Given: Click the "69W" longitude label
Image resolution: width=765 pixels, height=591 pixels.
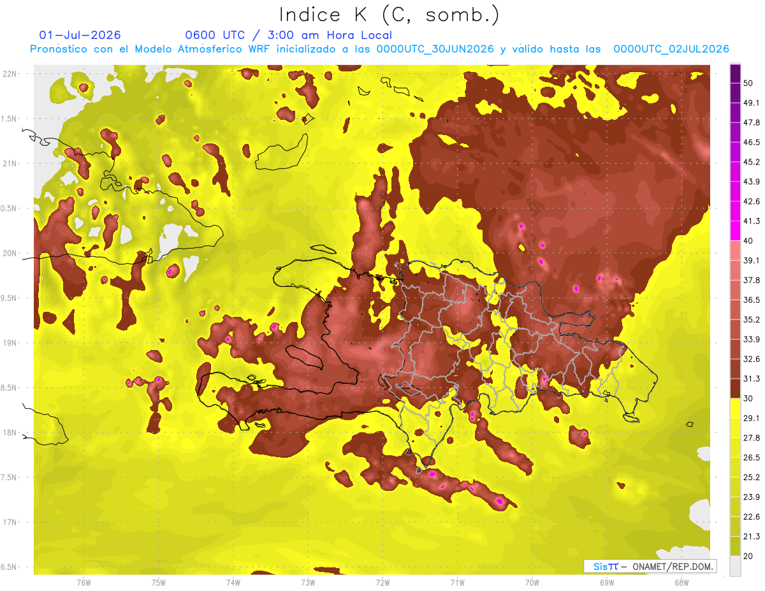Looking at the screenshot, I should tap(606, 582).
